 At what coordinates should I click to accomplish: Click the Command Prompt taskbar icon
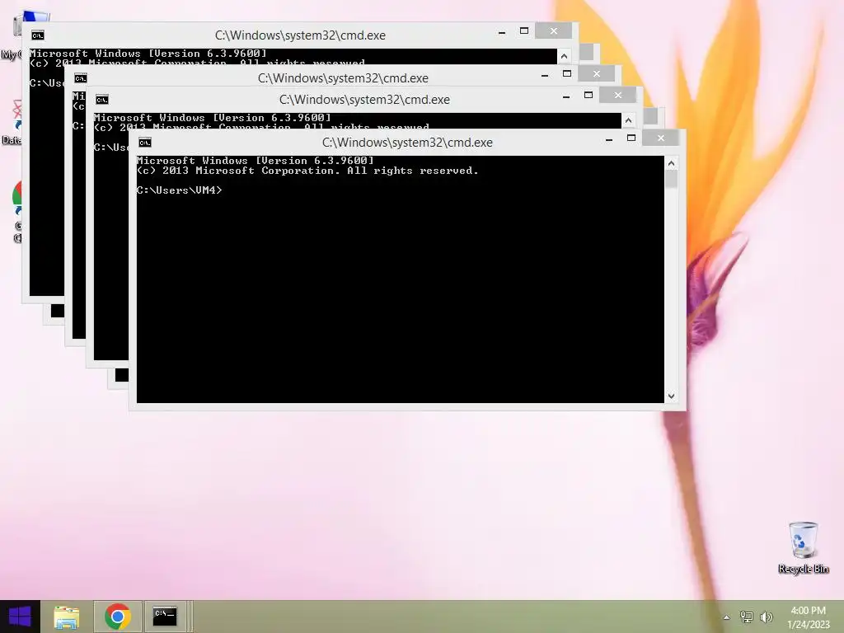(x=165, y=617)
